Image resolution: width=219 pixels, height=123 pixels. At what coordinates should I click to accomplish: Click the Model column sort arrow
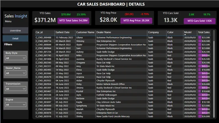[x=185, y=35]
